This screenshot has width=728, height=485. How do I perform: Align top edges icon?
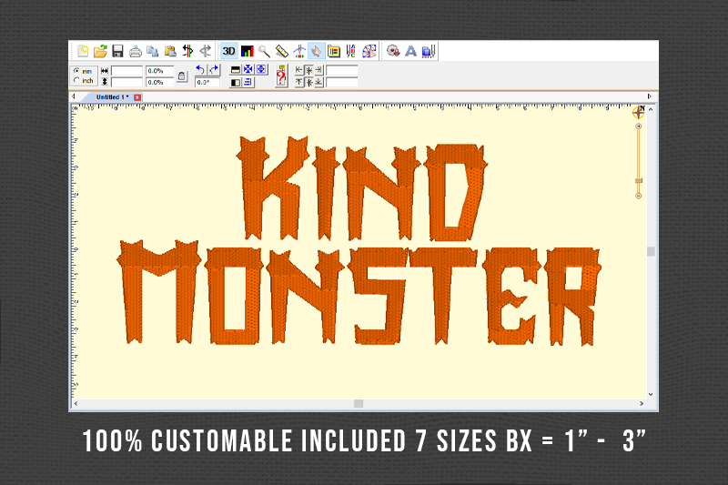299,82
